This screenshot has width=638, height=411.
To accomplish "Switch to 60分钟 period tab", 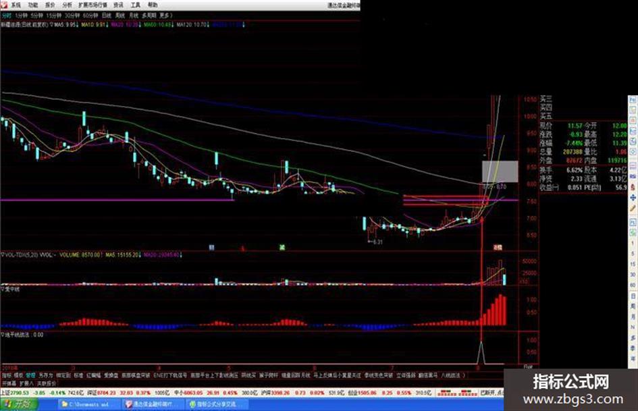I will 90,16.
